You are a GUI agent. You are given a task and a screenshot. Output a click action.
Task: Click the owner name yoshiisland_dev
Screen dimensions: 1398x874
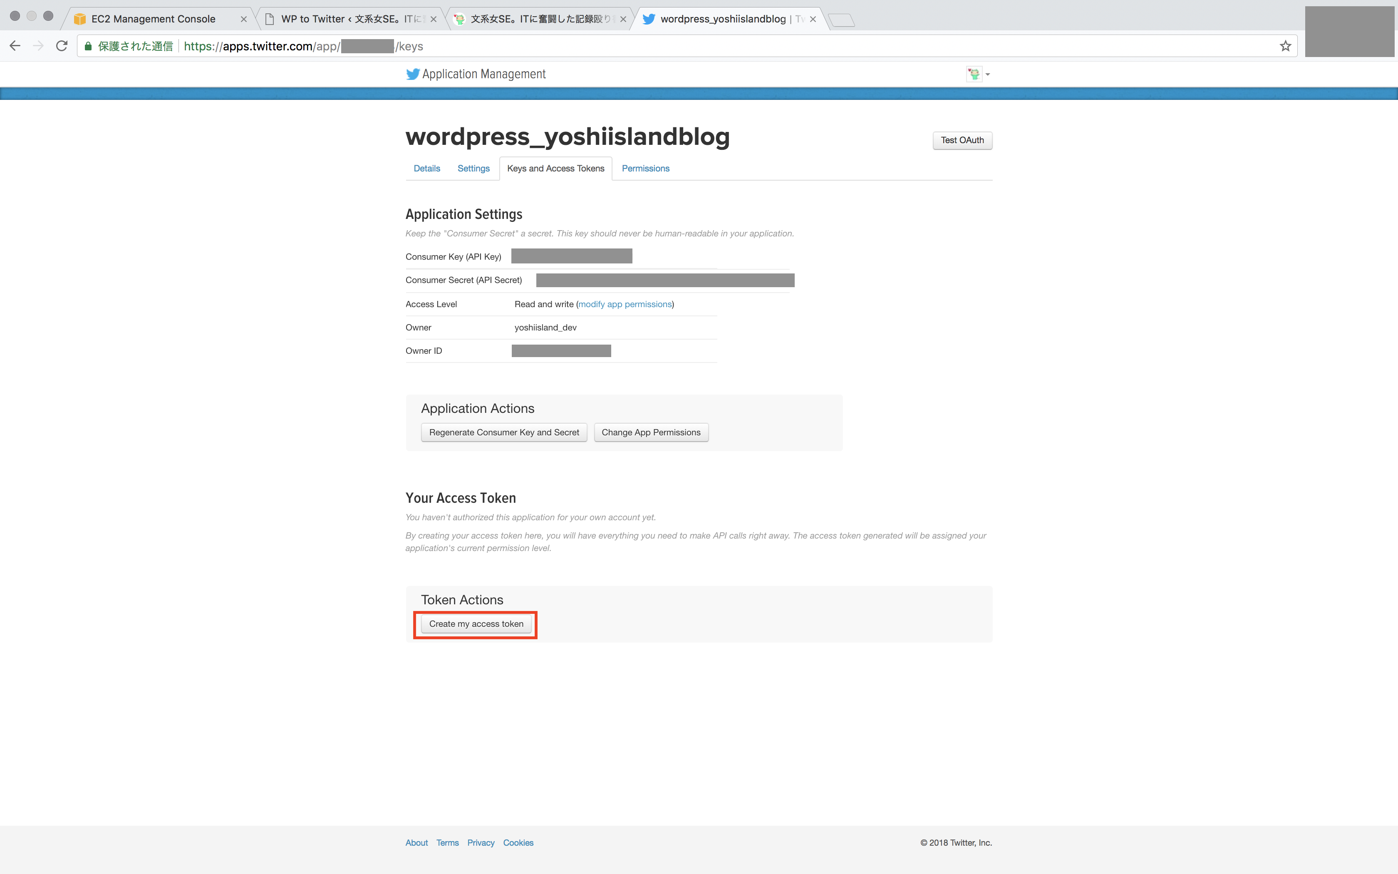545,327
